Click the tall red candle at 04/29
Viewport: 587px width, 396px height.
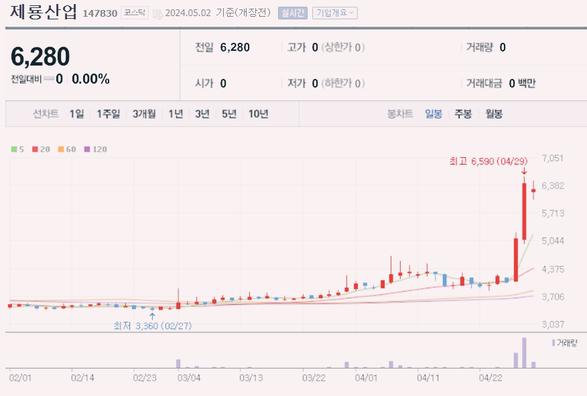[x=524, y=211]
